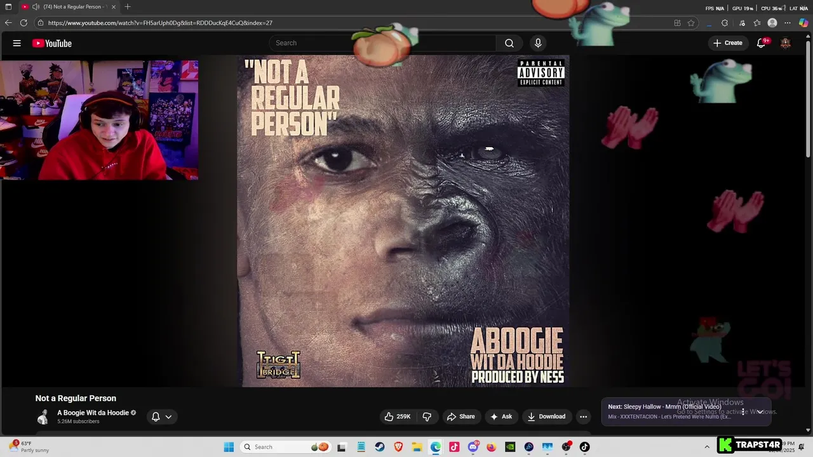Click the YouTube search magnifier button
The height and width of the screenshot is (457, 813).
tap(509, 43)
